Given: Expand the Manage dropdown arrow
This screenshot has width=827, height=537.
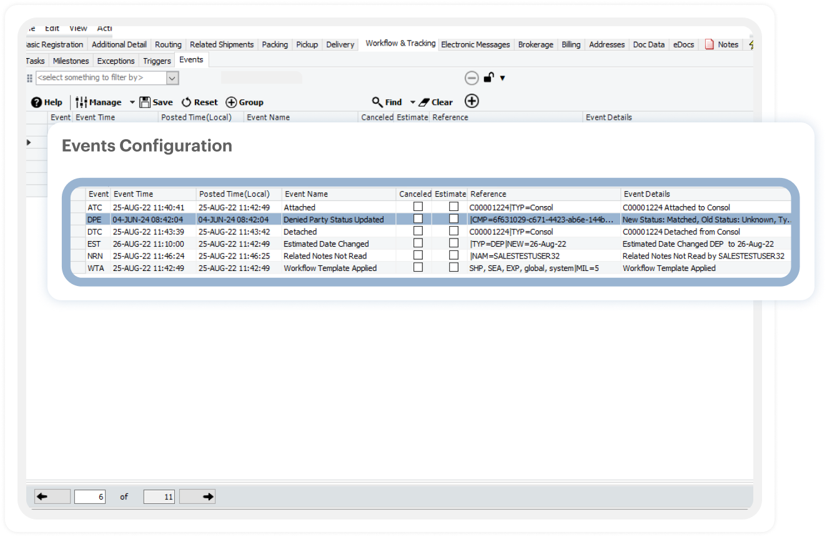Looking at the screenshot, I should [x=132, y=102].
